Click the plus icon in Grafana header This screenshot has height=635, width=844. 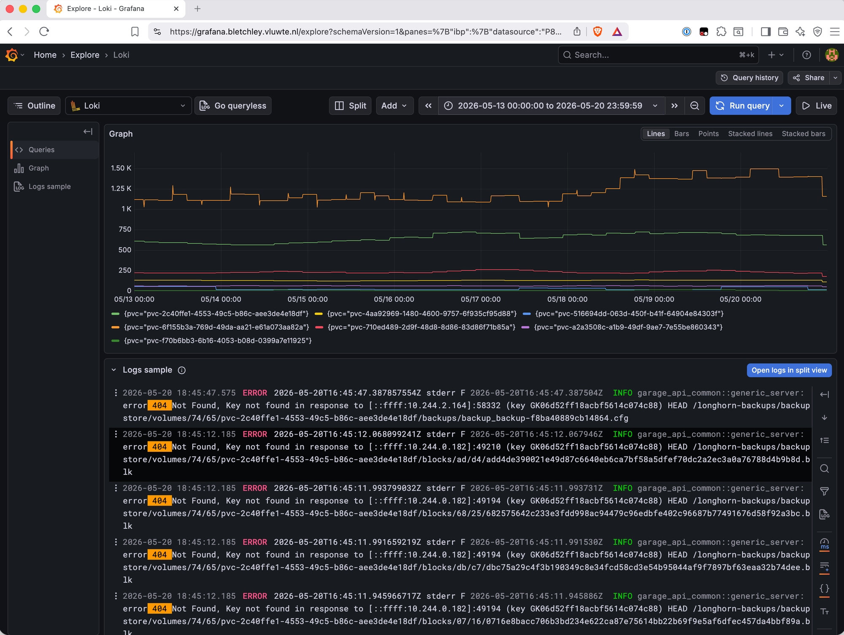pos(771,55)
